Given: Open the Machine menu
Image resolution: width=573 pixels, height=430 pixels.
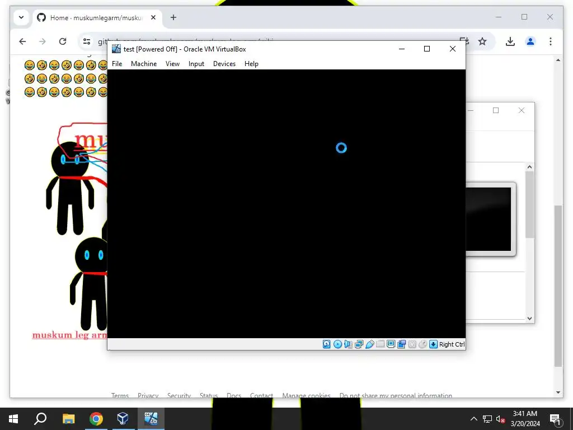Looking at the screenshot, I should point(144,64).
